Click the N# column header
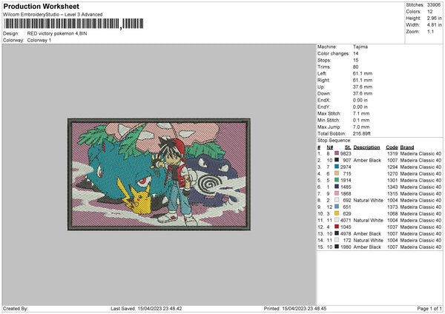Screen dimensions: 445x314 tap(329, 147)
